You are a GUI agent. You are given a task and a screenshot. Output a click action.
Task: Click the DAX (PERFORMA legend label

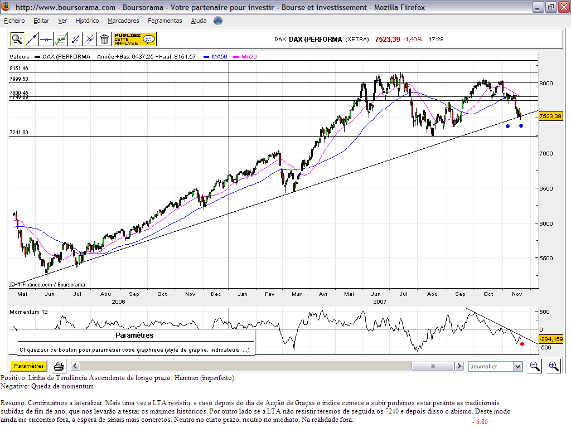pos(67,56)
